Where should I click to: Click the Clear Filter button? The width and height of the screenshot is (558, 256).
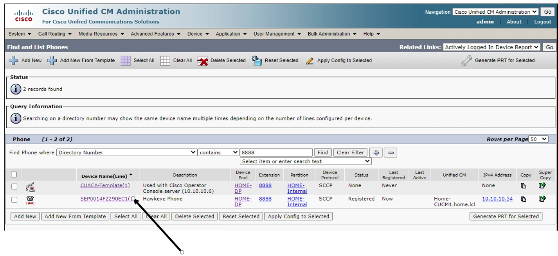coord(351,152)
